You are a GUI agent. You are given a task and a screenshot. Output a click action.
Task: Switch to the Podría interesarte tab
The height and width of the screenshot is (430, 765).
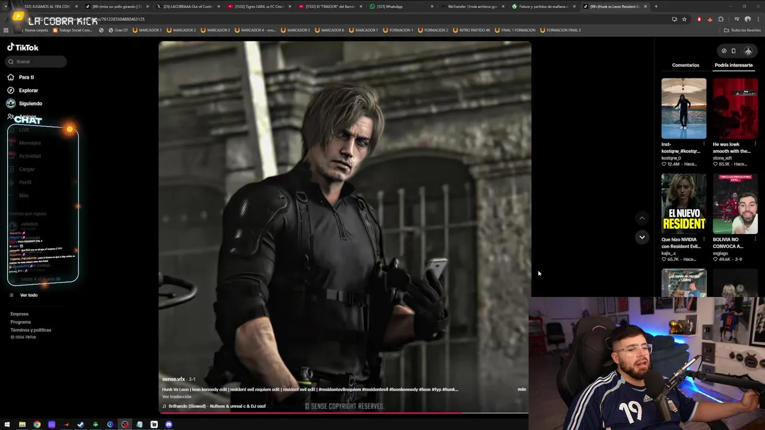point(733,65)
